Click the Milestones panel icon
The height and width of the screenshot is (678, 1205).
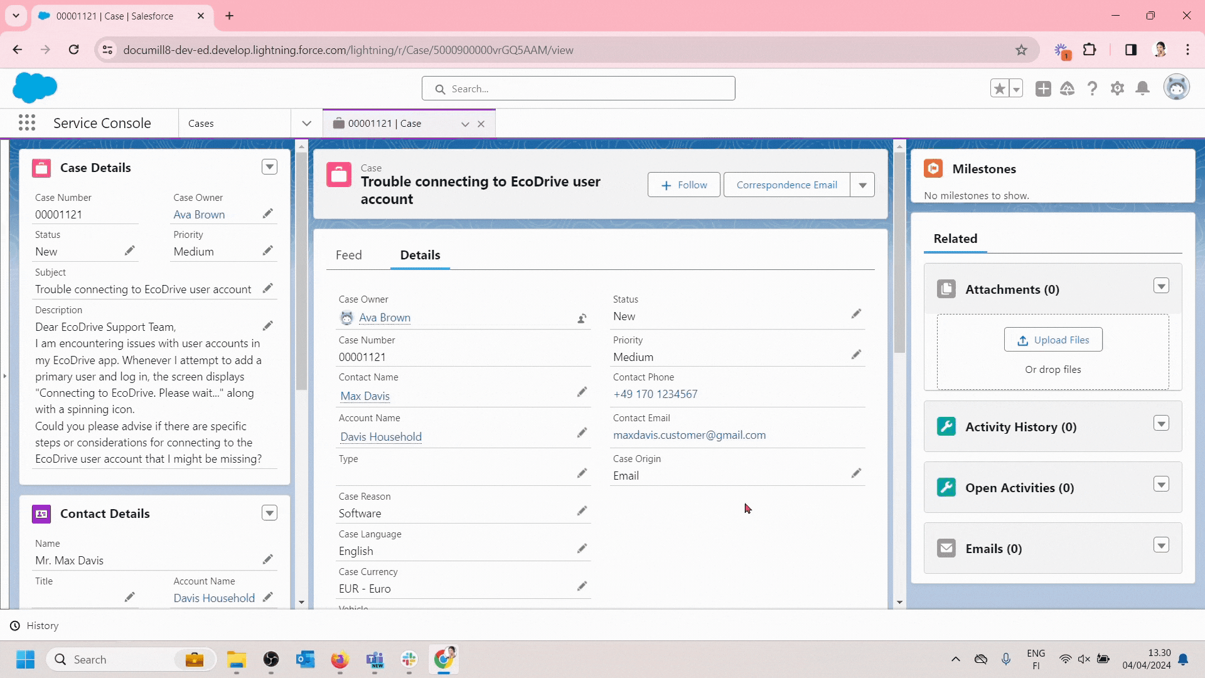(933, 168)
